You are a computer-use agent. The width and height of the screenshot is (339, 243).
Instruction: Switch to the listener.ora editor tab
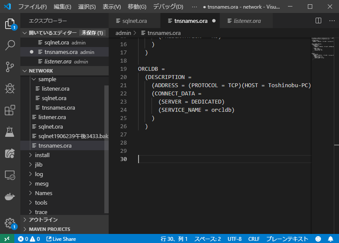[246, 21]
